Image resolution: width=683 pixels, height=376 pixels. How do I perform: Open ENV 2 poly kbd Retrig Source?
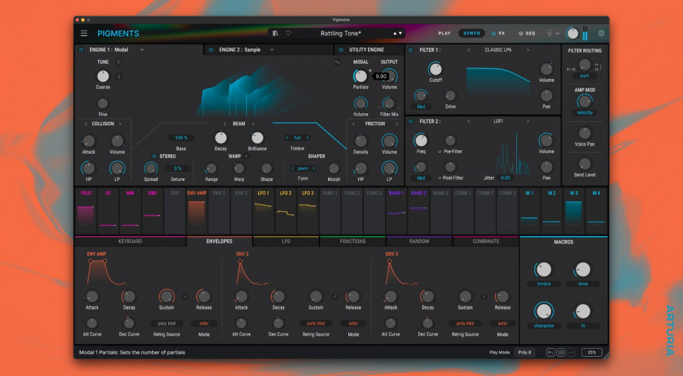pos(315,323)
